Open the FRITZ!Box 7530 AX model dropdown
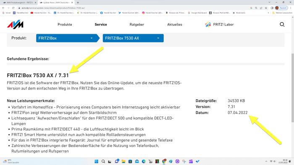The width and height of the screenshot is (294, 165). point(133,38)
